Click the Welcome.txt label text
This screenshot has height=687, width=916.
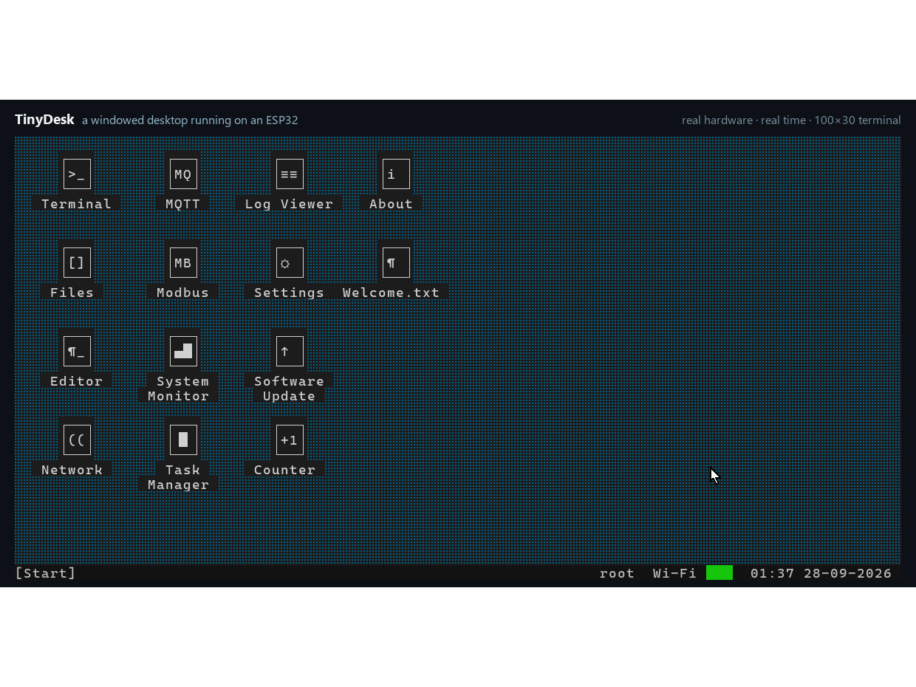(392, 293)
